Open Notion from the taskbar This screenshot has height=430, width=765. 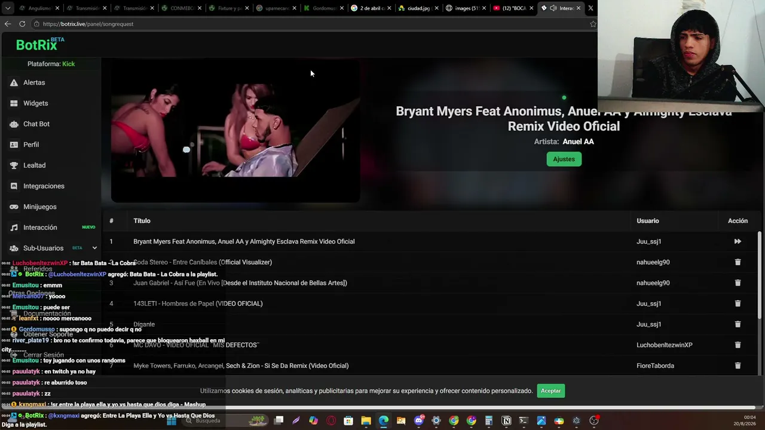click(x=506, y=420)
